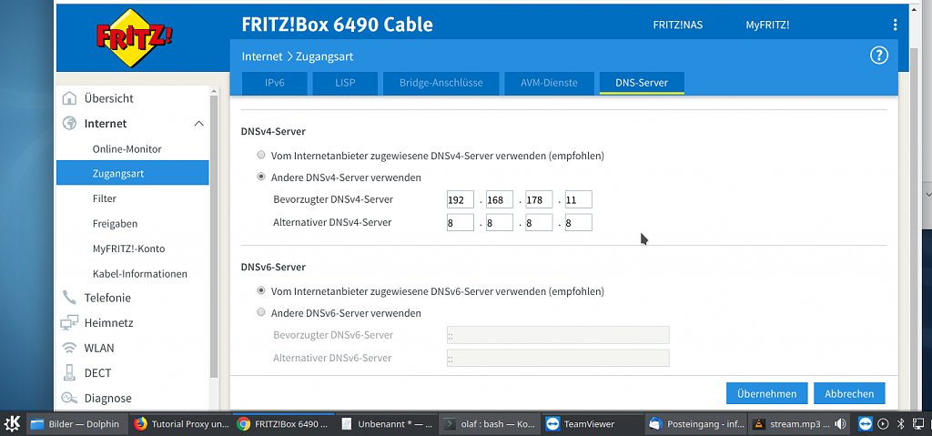
Task: Collapse the Internet menu chevron
Action: (199, 124)
